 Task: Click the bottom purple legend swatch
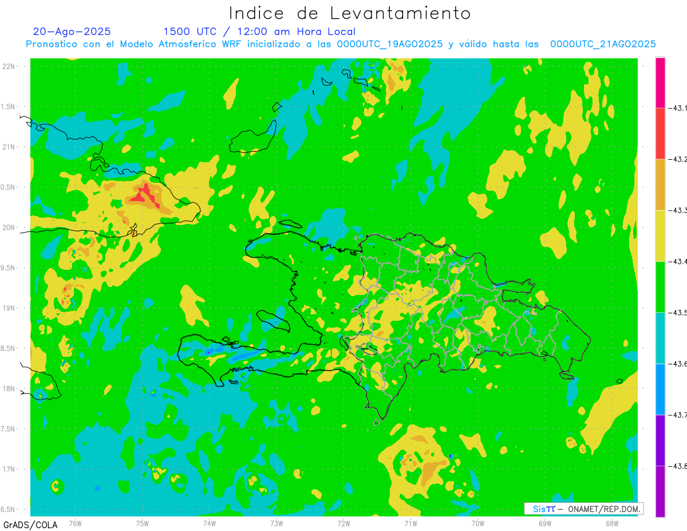click(x=660, y=491)
